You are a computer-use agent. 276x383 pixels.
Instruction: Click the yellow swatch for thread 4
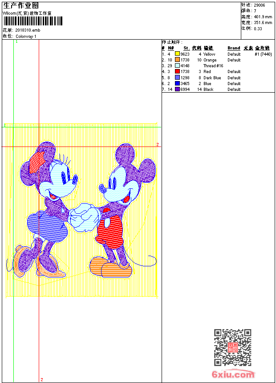coord(177,54)
